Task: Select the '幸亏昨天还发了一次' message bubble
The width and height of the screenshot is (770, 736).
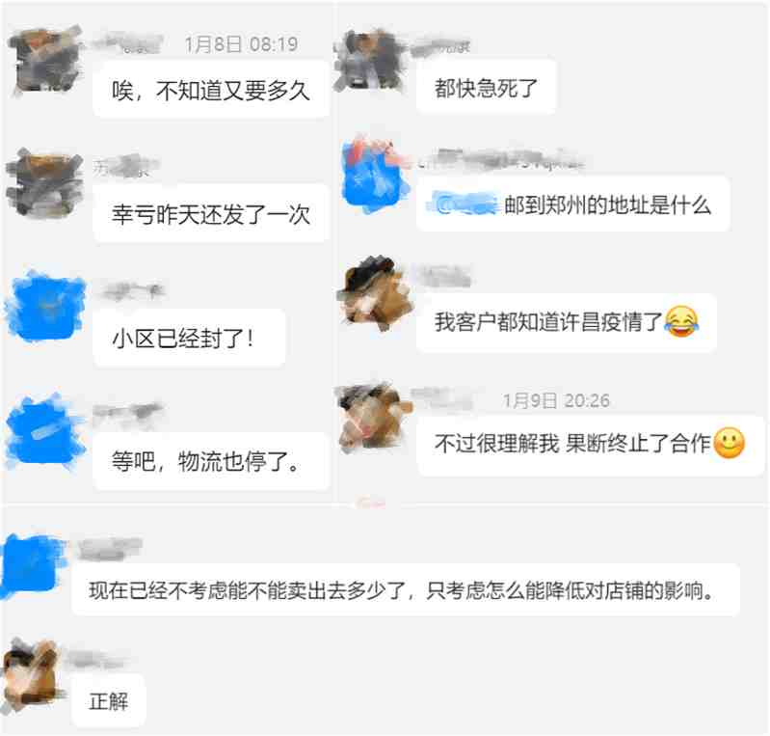Action: [211, 214]
